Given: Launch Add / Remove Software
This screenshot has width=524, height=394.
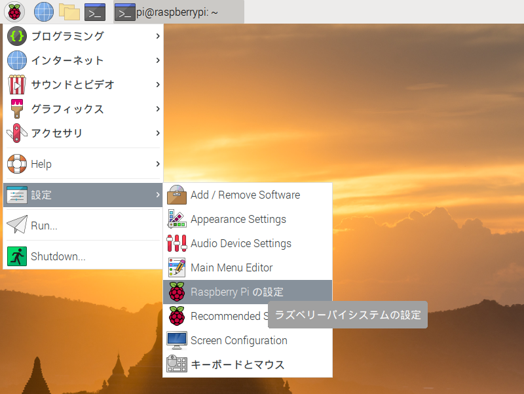Looking at the screenshot, I should pos(248,195).
